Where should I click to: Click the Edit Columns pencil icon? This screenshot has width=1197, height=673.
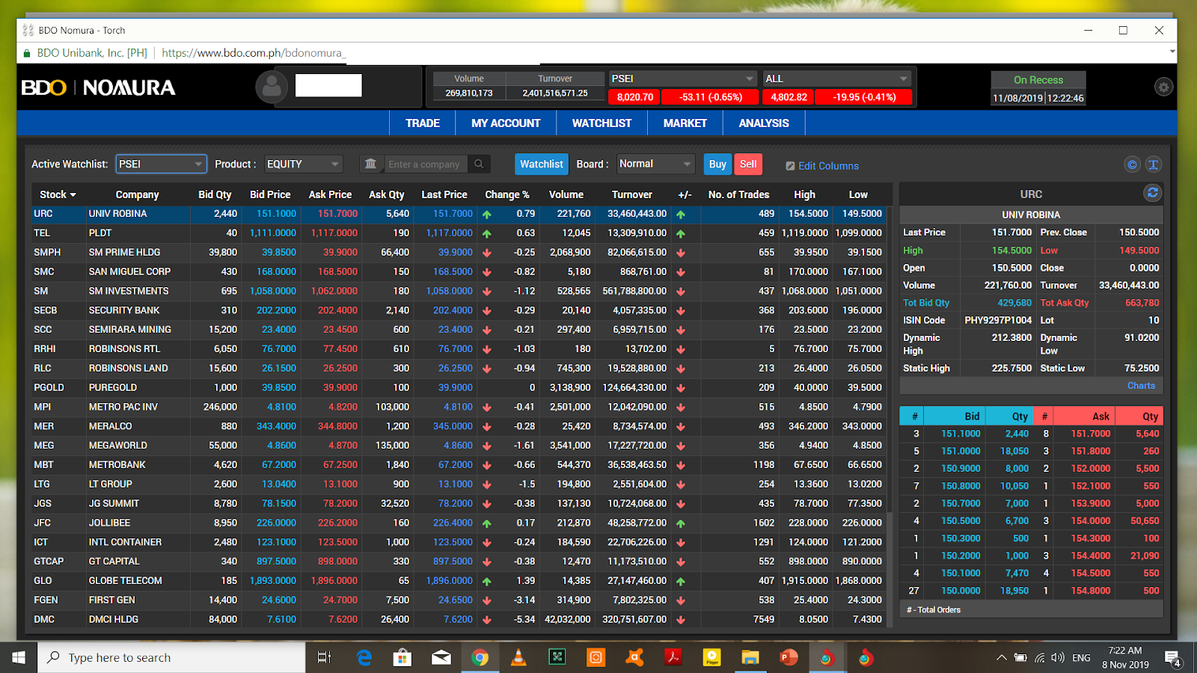pos(790,165)
